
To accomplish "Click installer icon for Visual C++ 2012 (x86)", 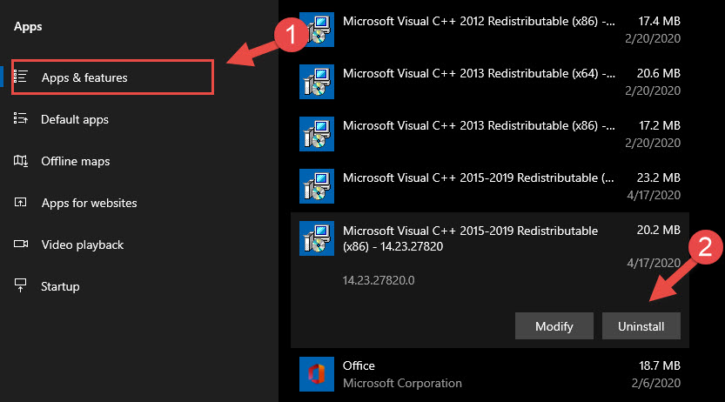I will [x=317, y=30].
